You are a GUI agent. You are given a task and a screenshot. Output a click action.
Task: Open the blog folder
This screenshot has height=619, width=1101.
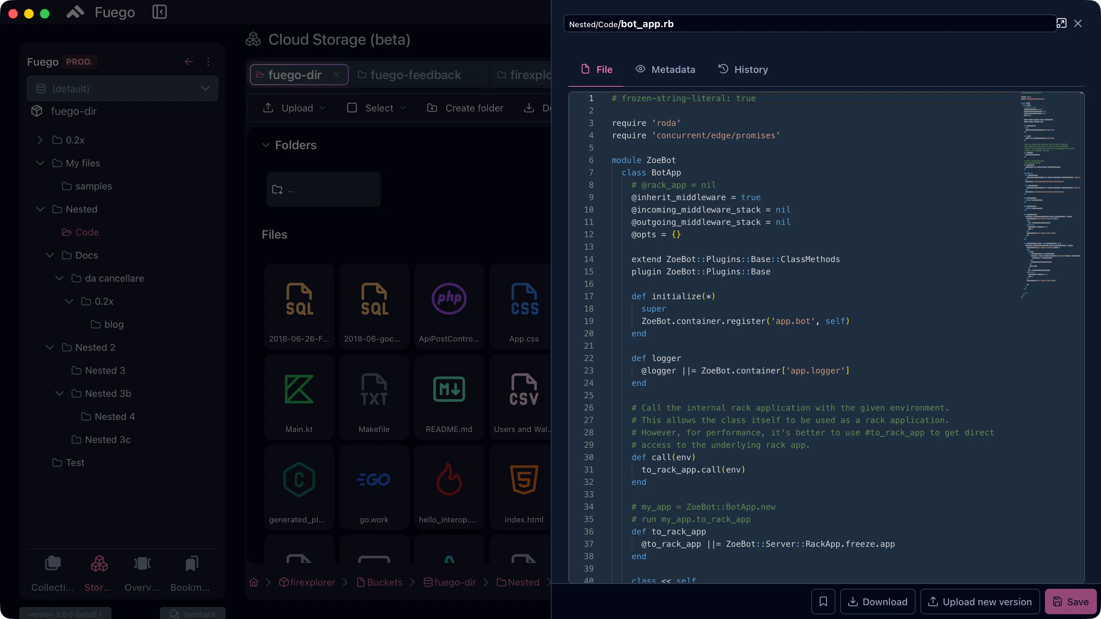click(x=107, y=325)
